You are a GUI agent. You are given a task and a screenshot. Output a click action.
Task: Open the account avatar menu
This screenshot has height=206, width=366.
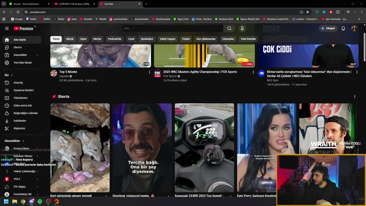tap(354, 28)
